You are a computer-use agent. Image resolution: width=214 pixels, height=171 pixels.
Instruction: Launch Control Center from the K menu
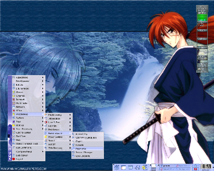pos(28,133)
